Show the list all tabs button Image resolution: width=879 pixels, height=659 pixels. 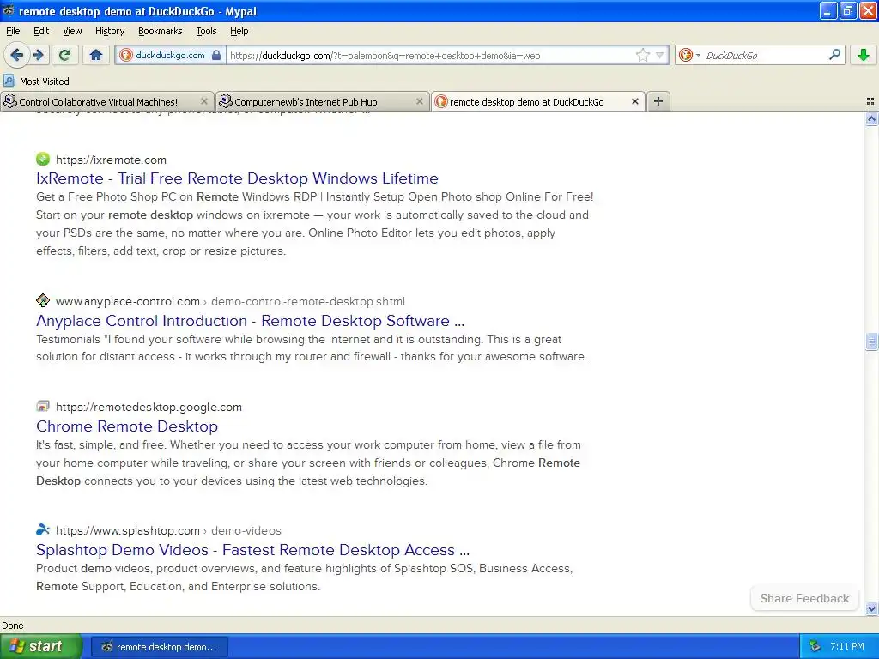[x=870, y=101]
